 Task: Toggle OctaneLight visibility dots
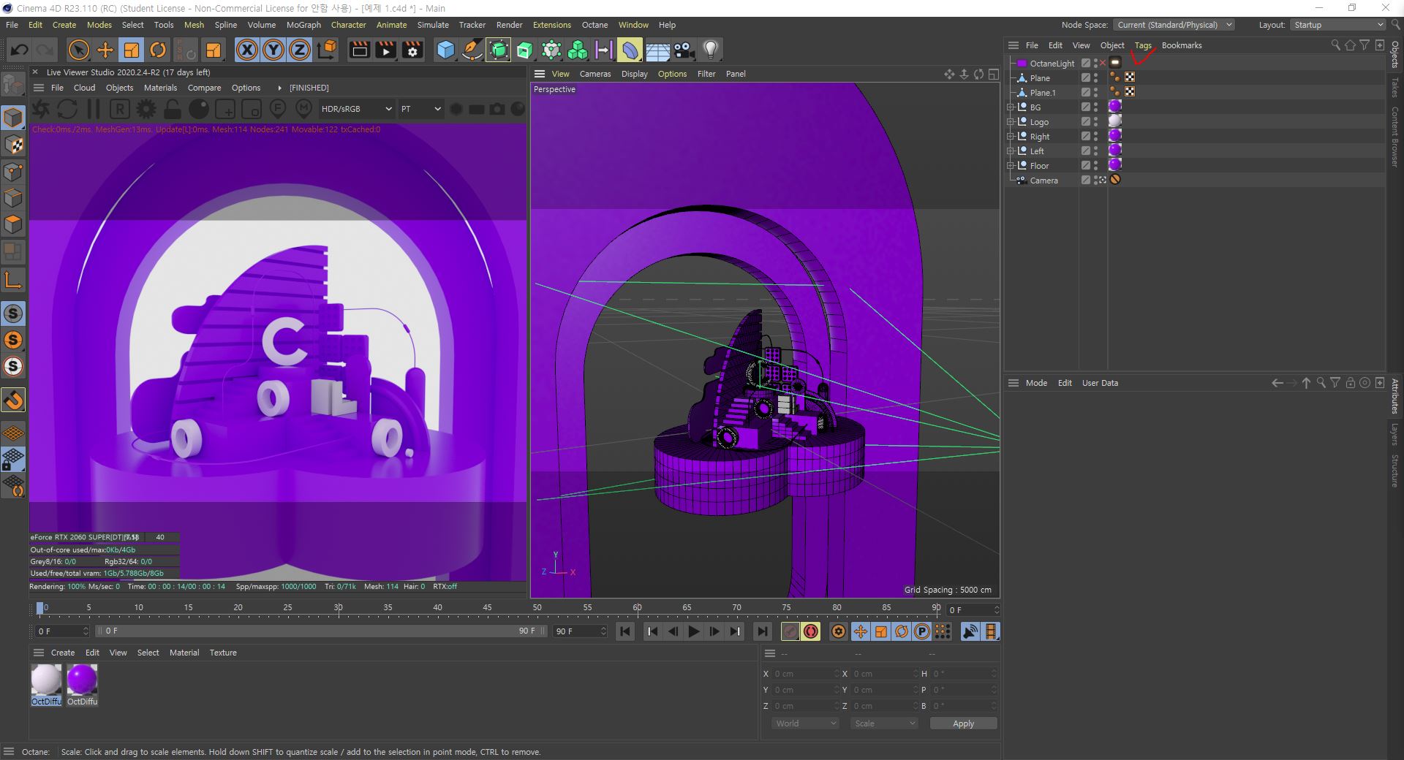click(1095, 64)
